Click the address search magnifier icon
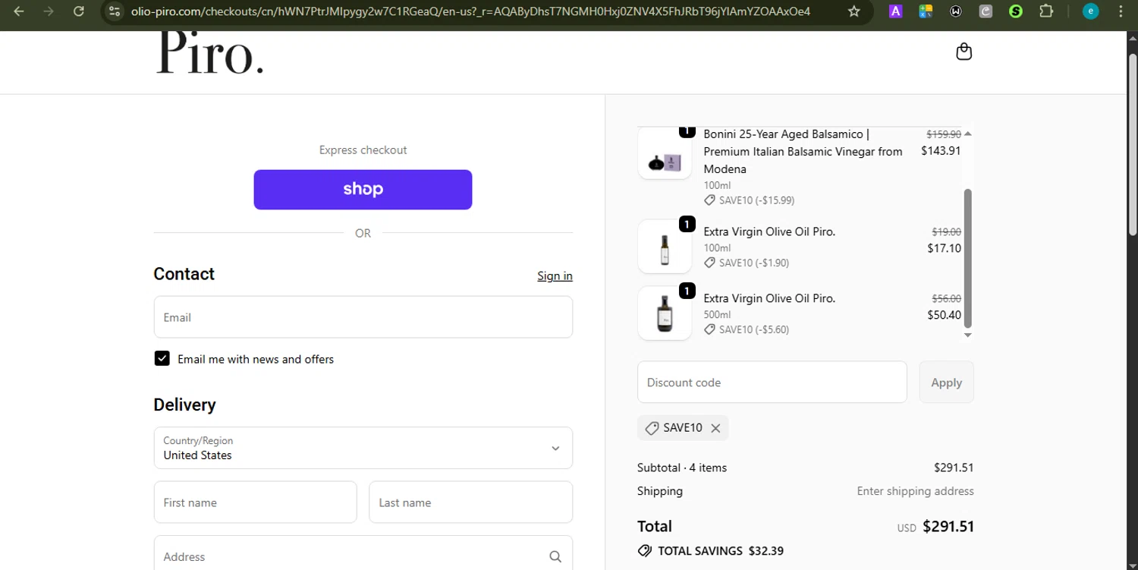This screenshot has height=570, width=1138. click(555, 556)
